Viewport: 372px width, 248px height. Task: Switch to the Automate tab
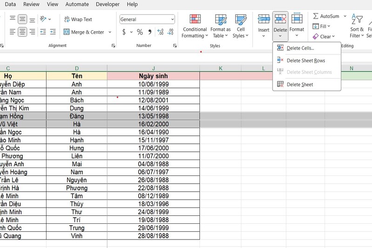coord(77,4)
